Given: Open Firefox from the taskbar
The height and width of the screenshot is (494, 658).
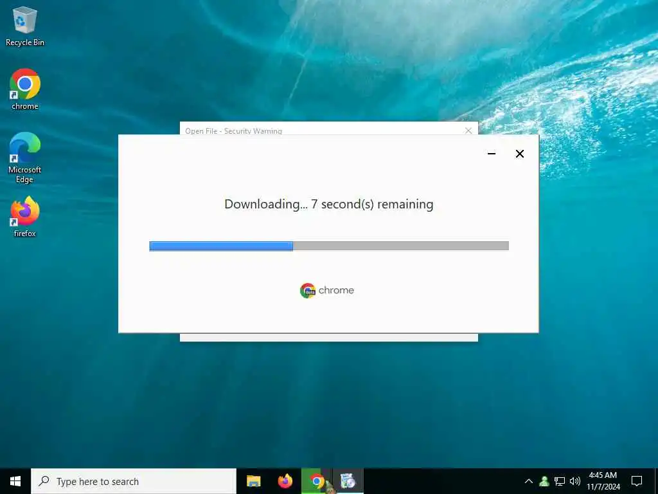Looking at the screenshot, I should [x=285, y=481].
